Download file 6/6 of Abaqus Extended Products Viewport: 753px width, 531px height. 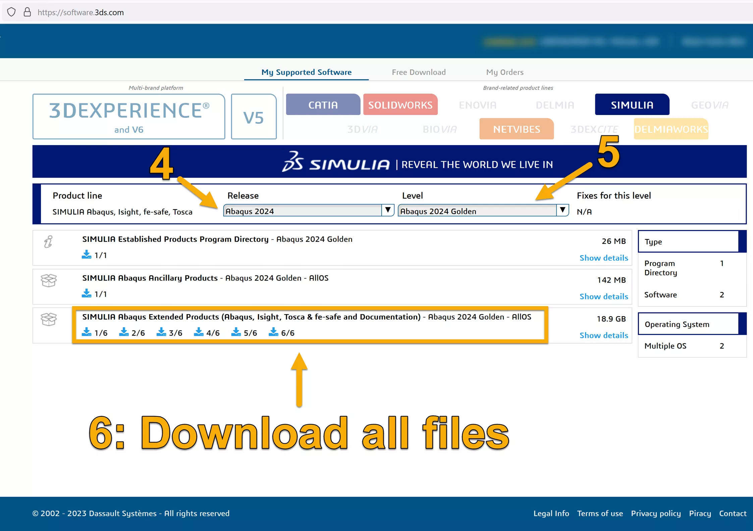tap(281, 332)
